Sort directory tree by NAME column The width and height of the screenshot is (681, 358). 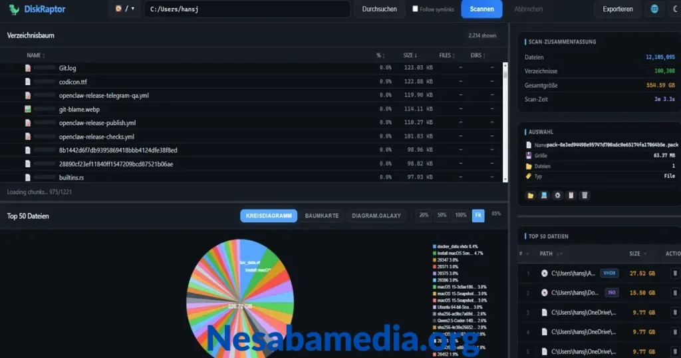click(x=36, y=55)
